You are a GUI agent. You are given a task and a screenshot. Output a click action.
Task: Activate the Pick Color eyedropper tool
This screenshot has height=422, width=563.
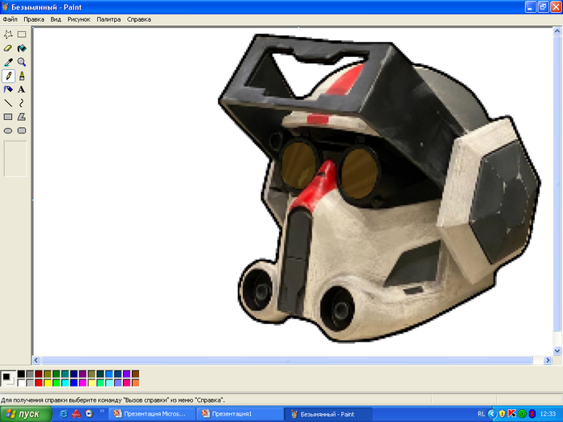click(x=8, y=62)
